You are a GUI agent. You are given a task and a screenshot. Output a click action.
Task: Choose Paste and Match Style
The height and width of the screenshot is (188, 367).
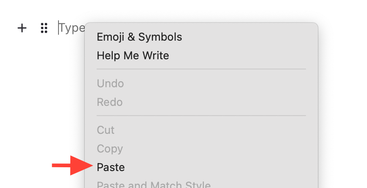coord(153,185)
